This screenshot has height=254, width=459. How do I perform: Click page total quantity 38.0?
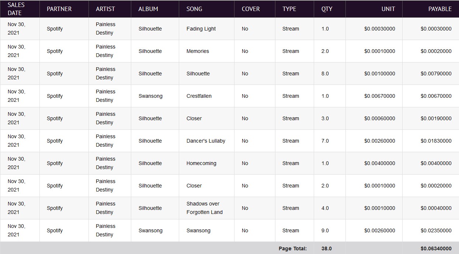tap(326, 248)
